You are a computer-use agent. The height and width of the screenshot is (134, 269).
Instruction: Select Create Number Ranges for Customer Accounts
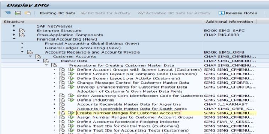[129, 113]
